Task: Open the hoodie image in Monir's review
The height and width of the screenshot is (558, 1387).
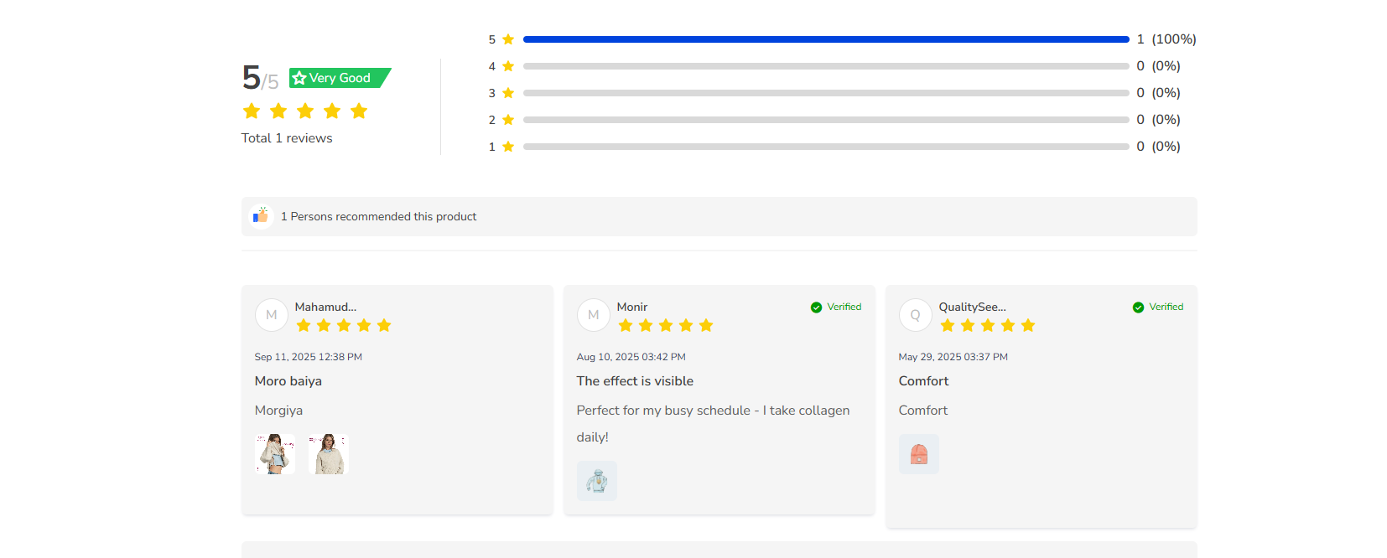Action: [x=597, y=481]
